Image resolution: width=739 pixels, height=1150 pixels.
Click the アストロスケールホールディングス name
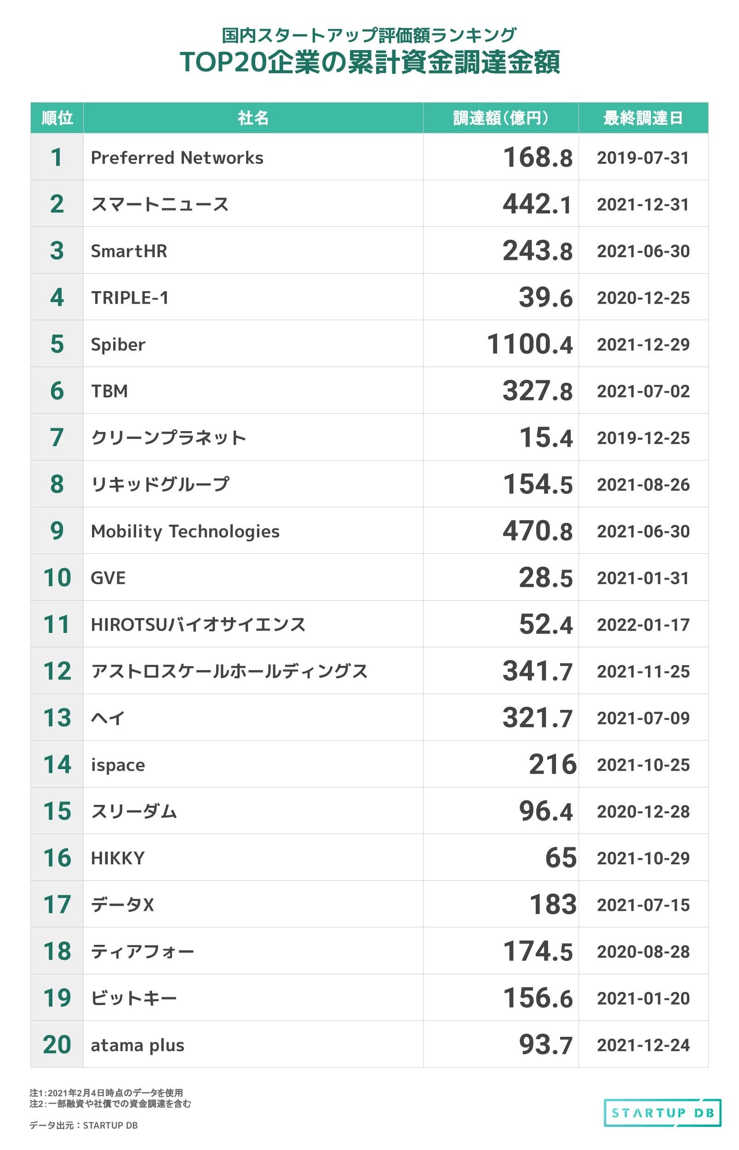point(229,671)
